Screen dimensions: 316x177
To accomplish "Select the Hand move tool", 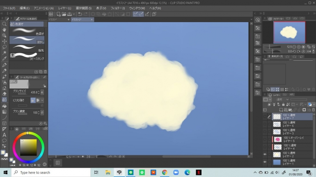I will click(x=4, y=30).
